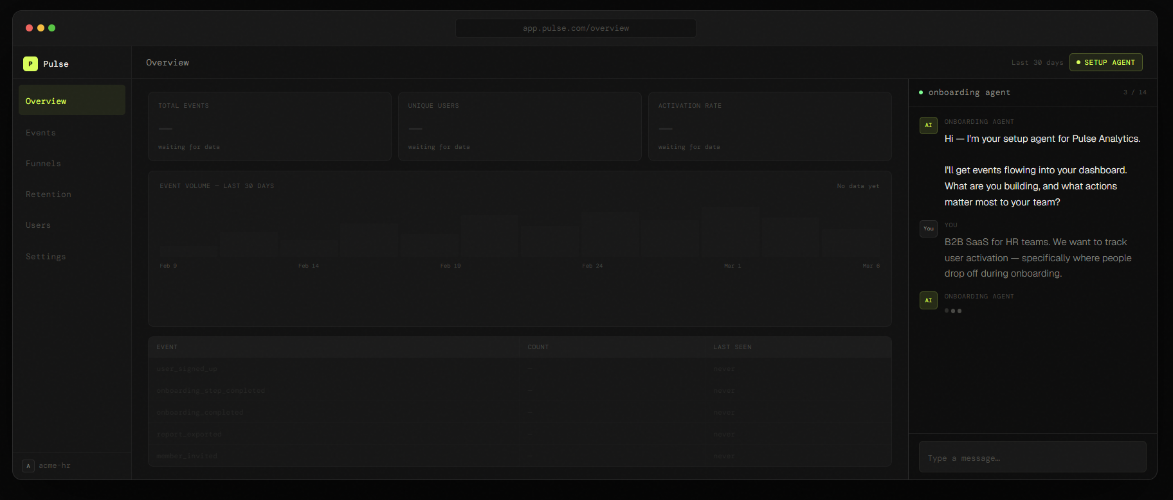Viewport: 1173px width, 500px height.
Task: Select the onboarding_step_completed event row
Action: click(520, 391)
